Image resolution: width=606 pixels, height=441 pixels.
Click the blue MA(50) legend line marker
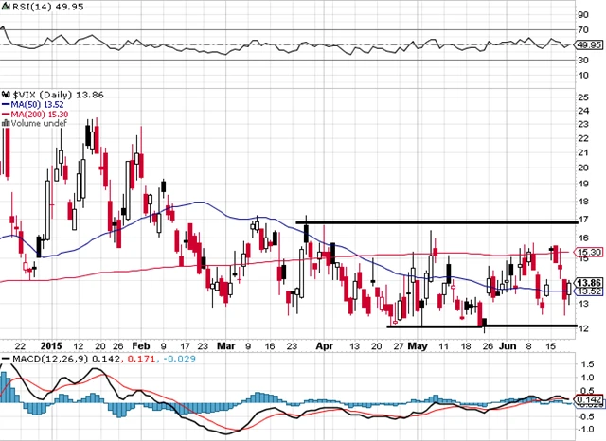(x=5, y=104)
